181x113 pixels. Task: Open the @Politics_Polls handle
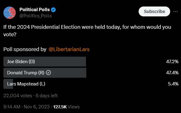click(x=36, y=16)
